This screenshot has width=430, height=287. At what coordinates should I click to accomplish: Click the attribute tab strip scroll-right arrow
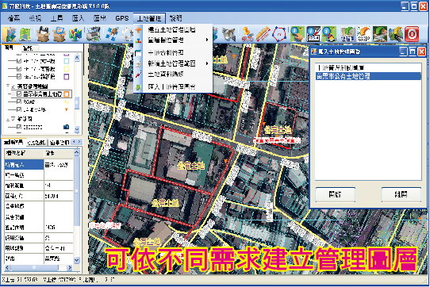point(79,142)
